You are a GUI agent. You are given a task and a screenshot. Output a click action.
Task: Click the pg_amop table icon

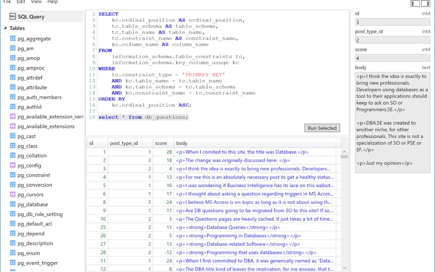13,58
